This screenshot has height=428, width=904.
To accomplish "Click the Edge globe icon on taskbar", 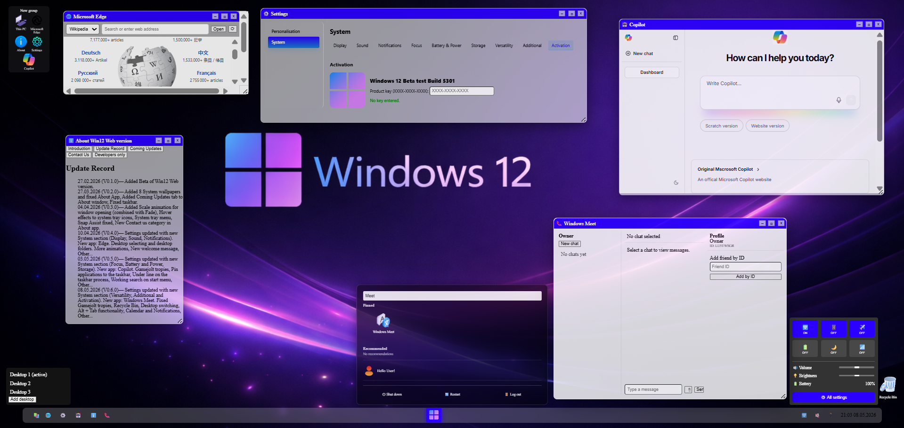I will click(x=48, y=415).
